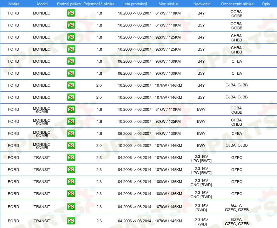Viewport: 277px width, 228px height.
Task: Click CGBA, CGBB engine code in Kombi BWY row
Action: pyautogui.click(x=237, y=110)
